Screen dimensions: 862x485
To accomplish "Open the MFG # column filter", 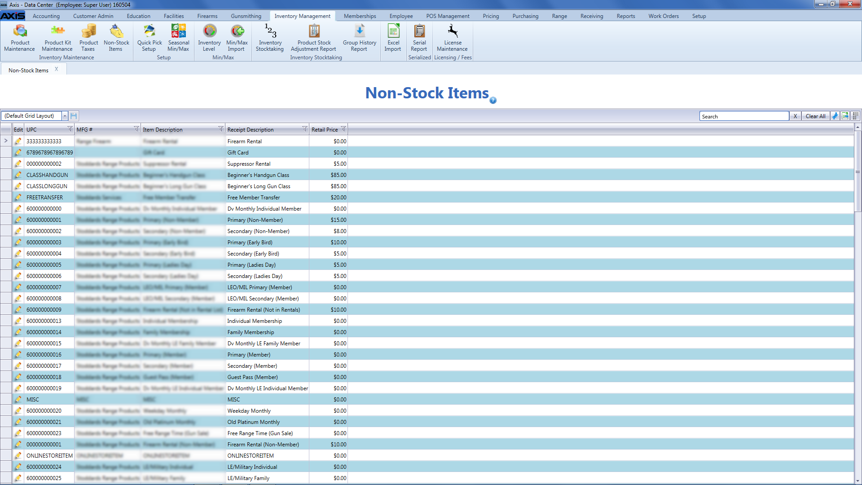I will [x=136, y=129].
